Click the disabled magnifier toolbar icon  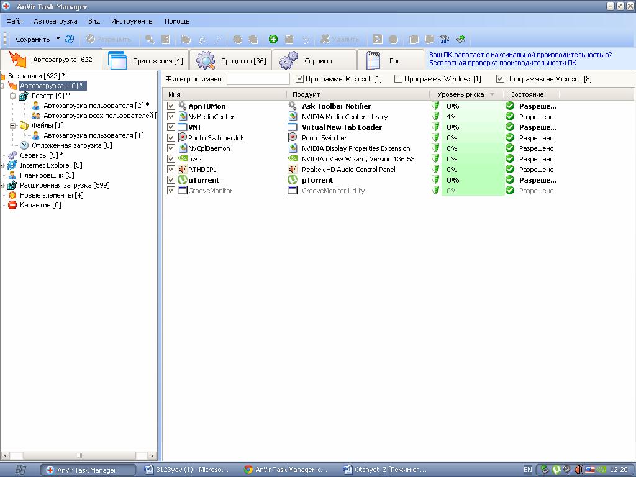coord(150,39)
